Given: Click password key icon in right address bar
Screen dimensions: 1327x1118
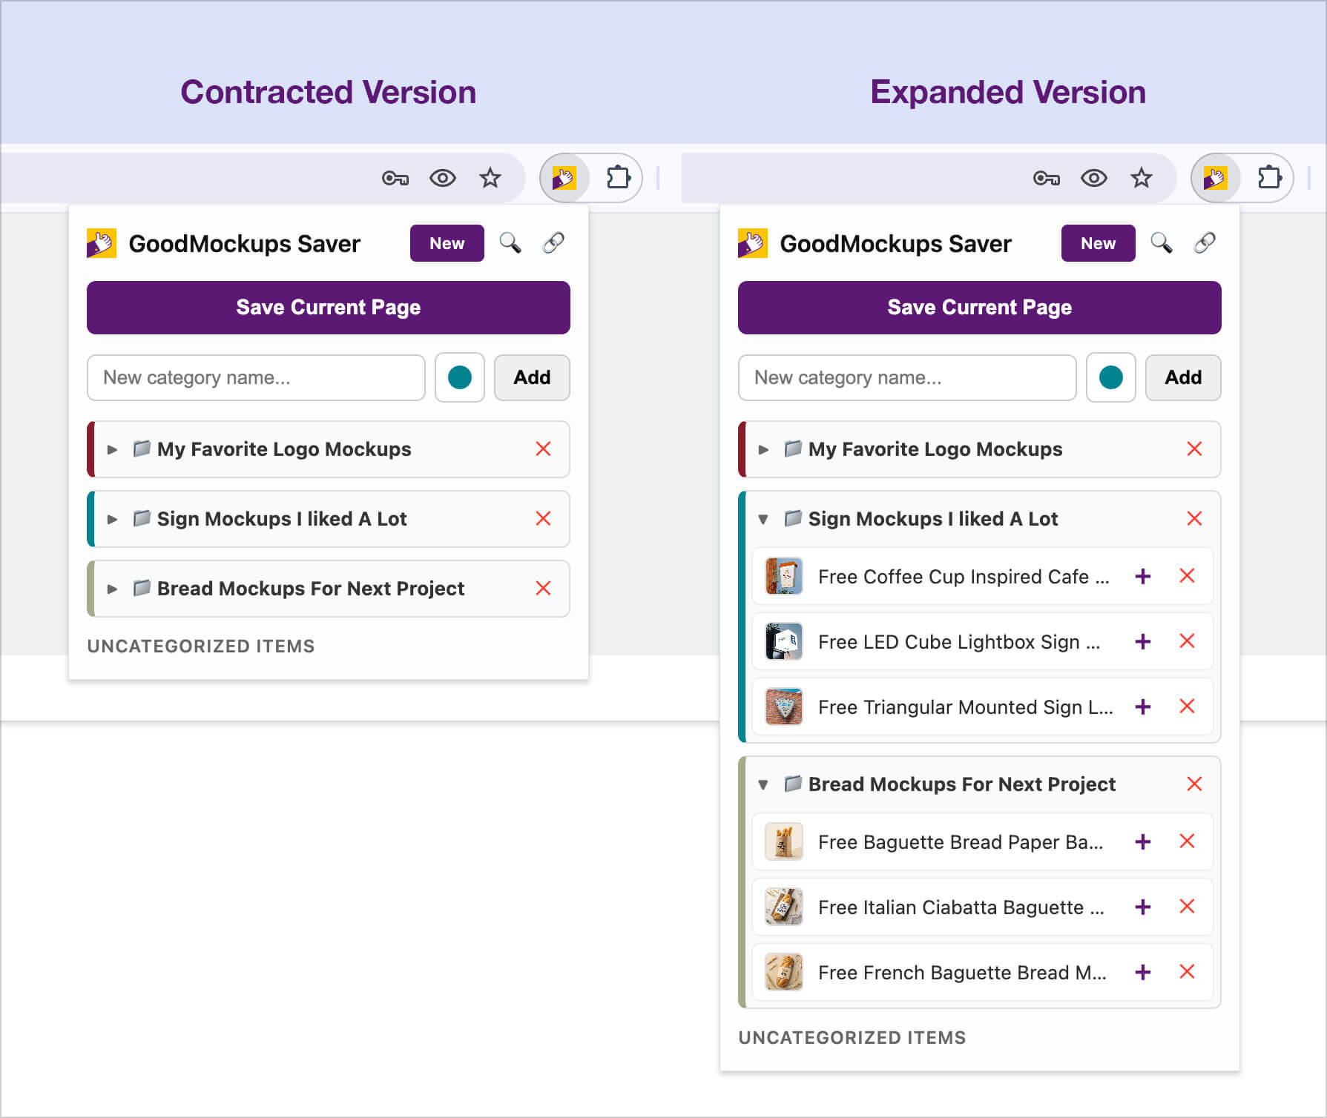Looking at the screenshot, I should pos(1047,178).
